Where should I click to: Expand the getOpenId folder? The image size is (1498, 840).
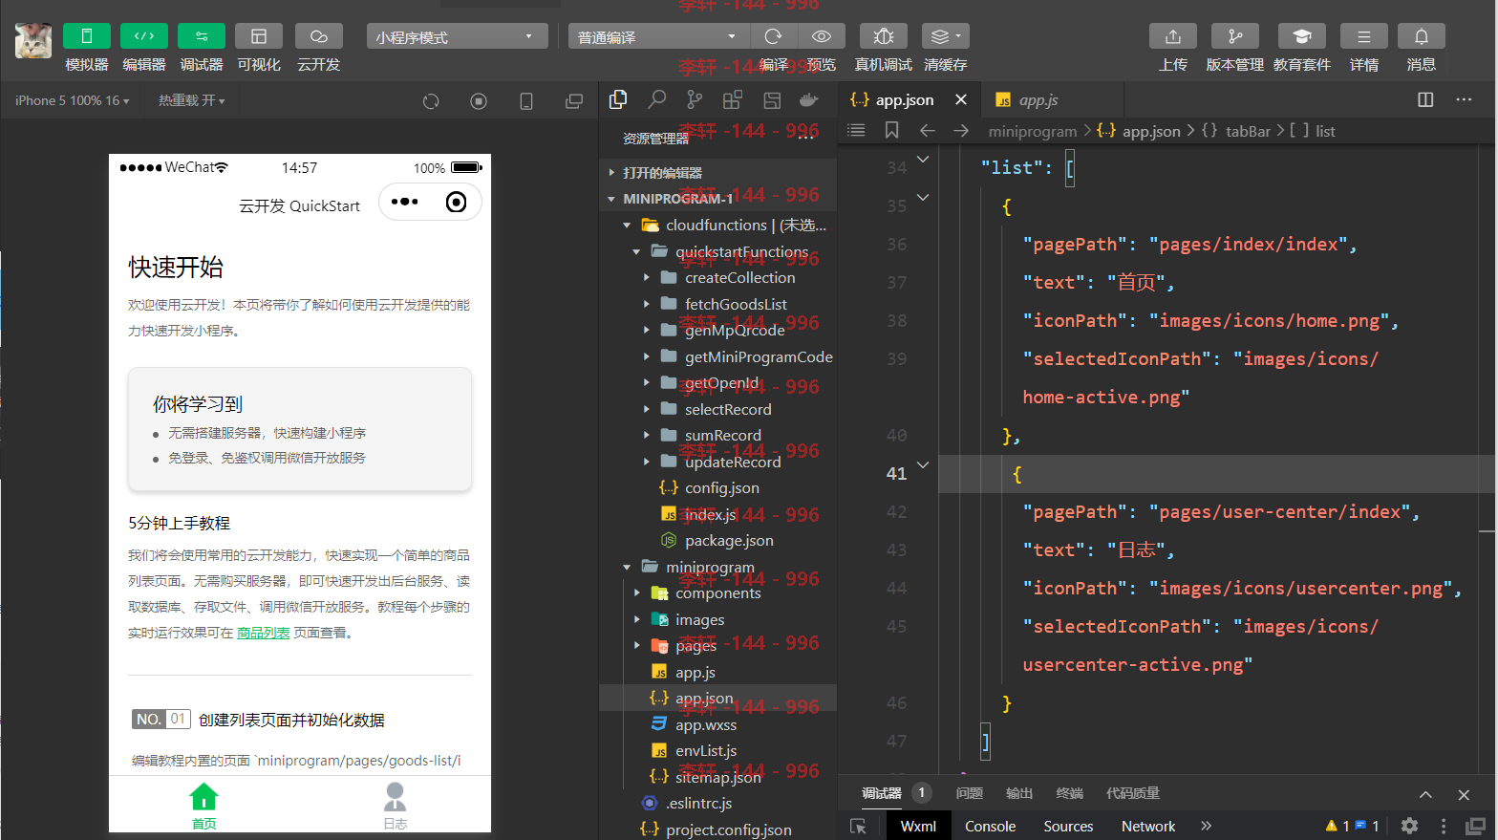point(717,383)
